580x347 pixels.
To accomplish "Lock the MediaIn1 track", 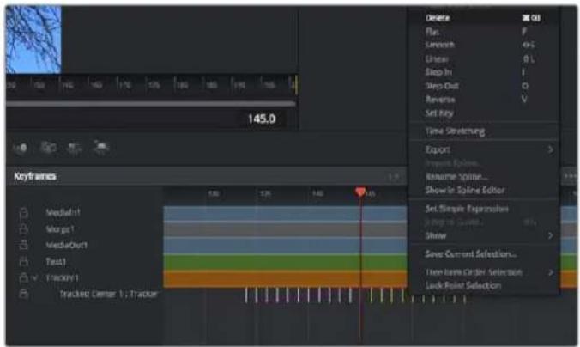I will pos(24,213).
